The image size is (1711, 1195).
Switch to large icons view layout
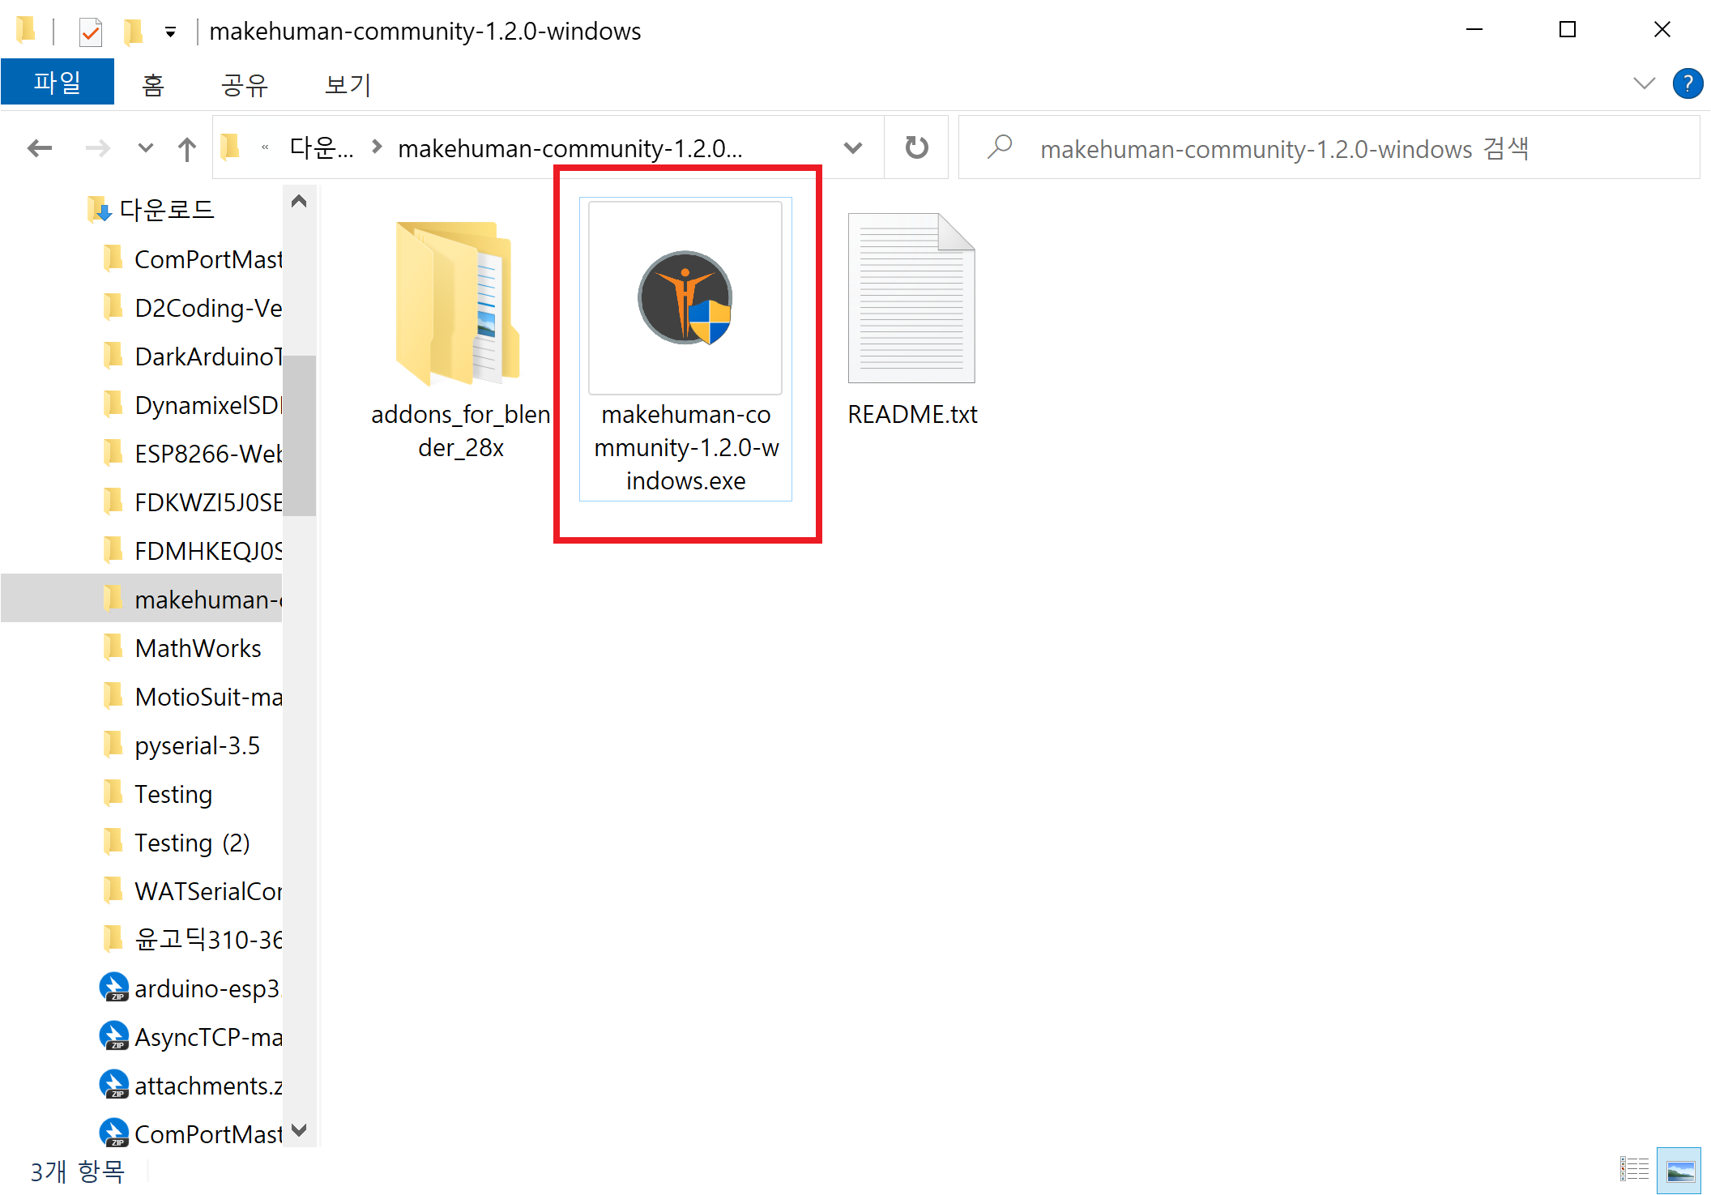coord(1679,1169)
